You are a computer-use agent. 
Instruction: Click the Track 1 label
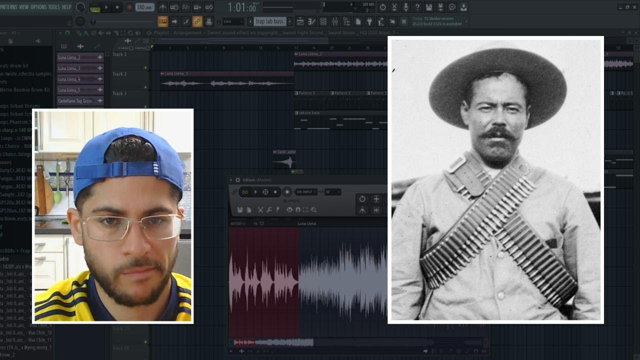(119, 54)
